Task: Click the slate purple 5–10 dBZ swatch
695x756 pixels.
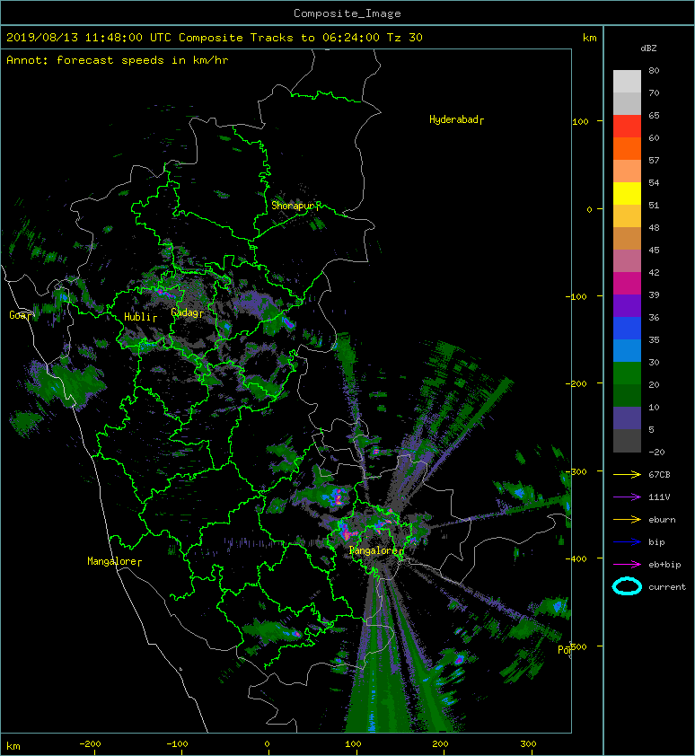Action: point(627,418)
